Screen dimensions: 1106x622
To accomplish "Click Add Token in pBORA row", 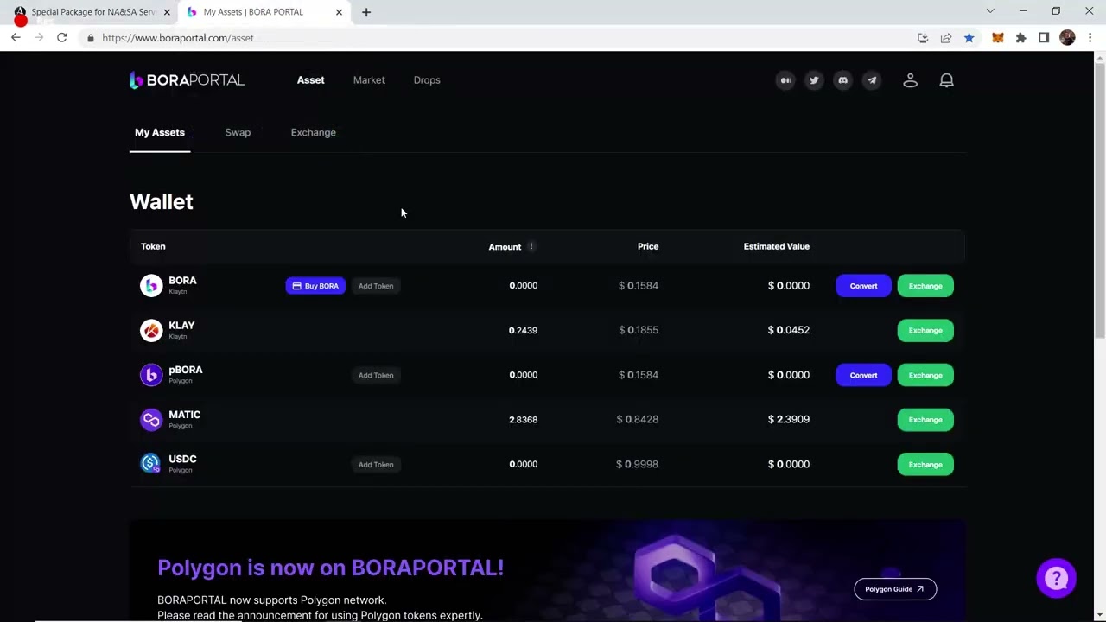I will click(x=376, y=375).
